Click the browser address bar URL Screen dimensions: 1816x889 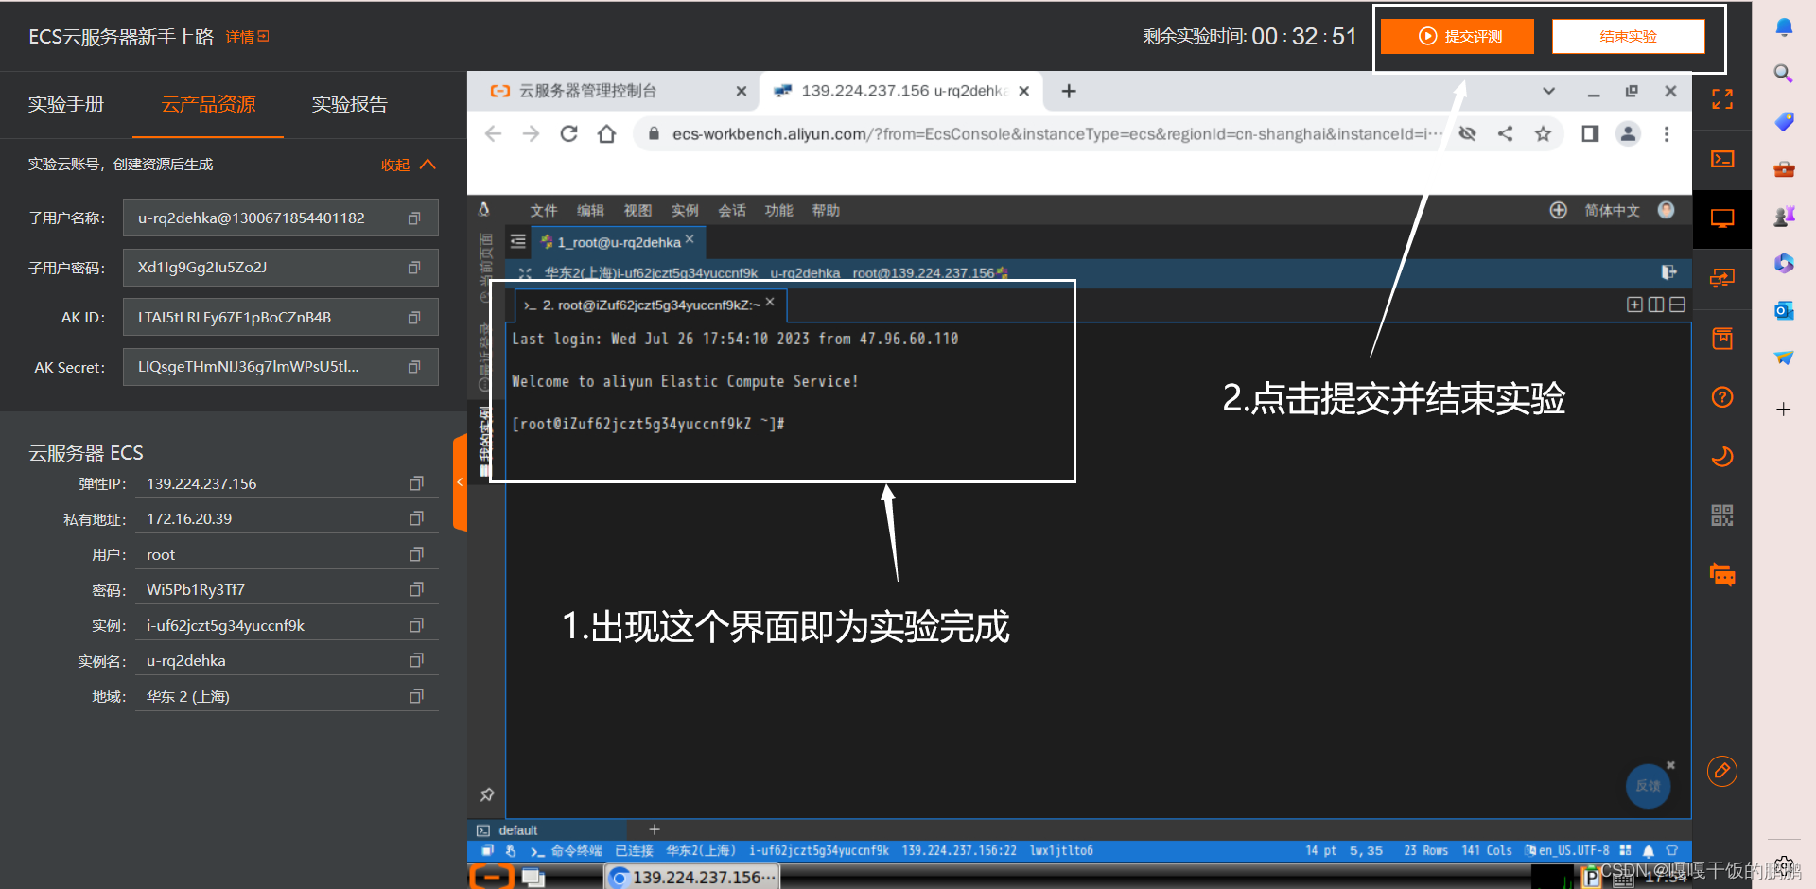1057,134
